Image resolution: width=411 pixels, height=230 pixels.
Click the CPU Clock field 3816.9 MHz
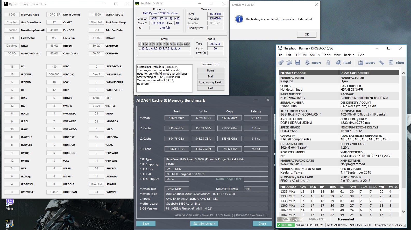pyautogui.click(x=216, y=169)
